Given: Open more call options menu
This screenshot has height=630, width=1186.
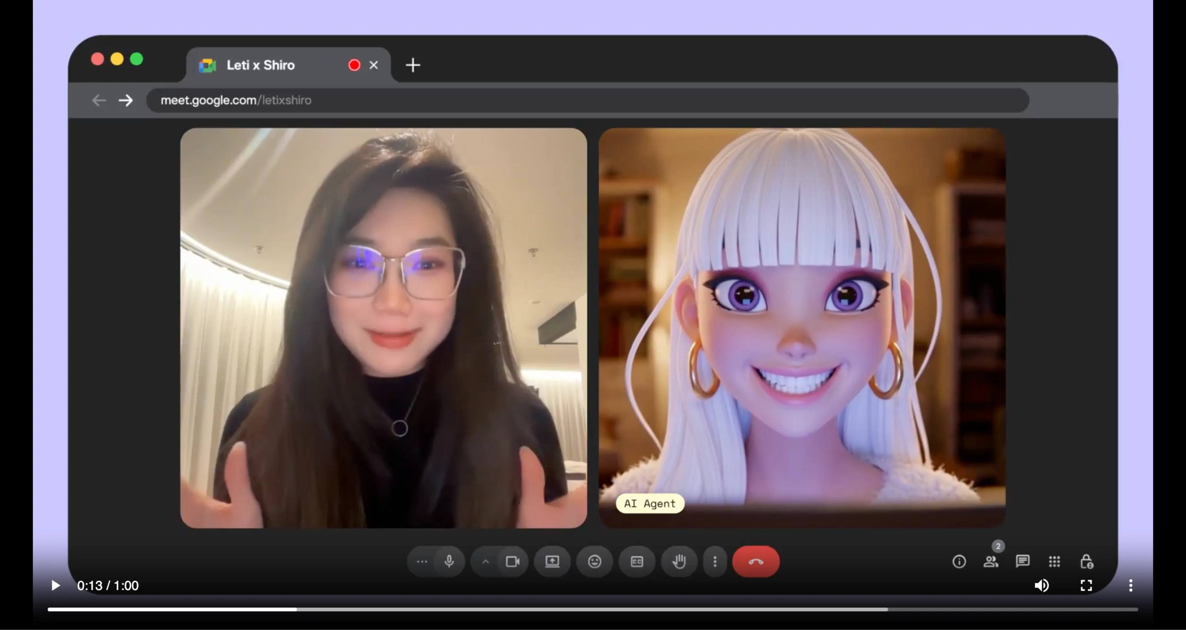Looking at the screenshot, I should (715, 561).
